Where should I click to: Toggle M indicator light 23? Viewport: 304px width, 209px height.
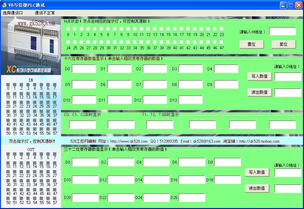222,29
